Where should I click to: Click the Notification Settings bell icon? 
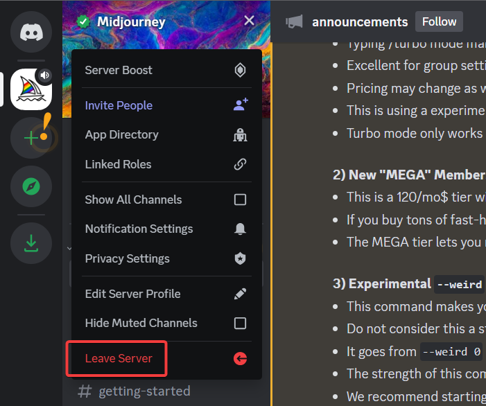tap(240, 229)
